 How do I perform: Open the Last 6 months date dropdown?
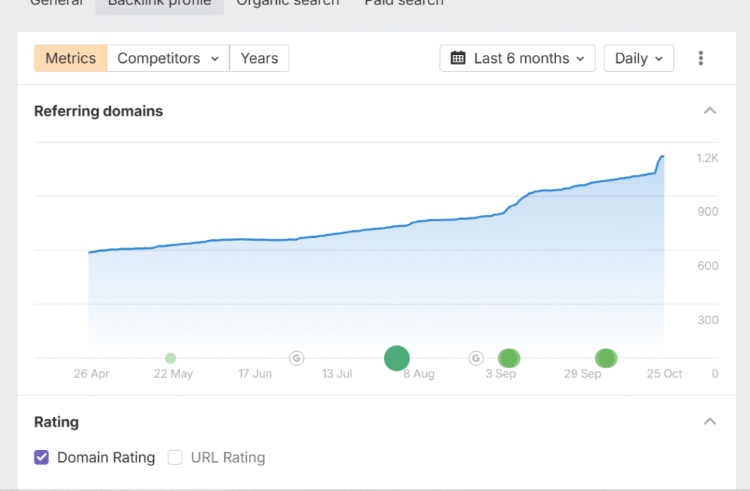517,59
